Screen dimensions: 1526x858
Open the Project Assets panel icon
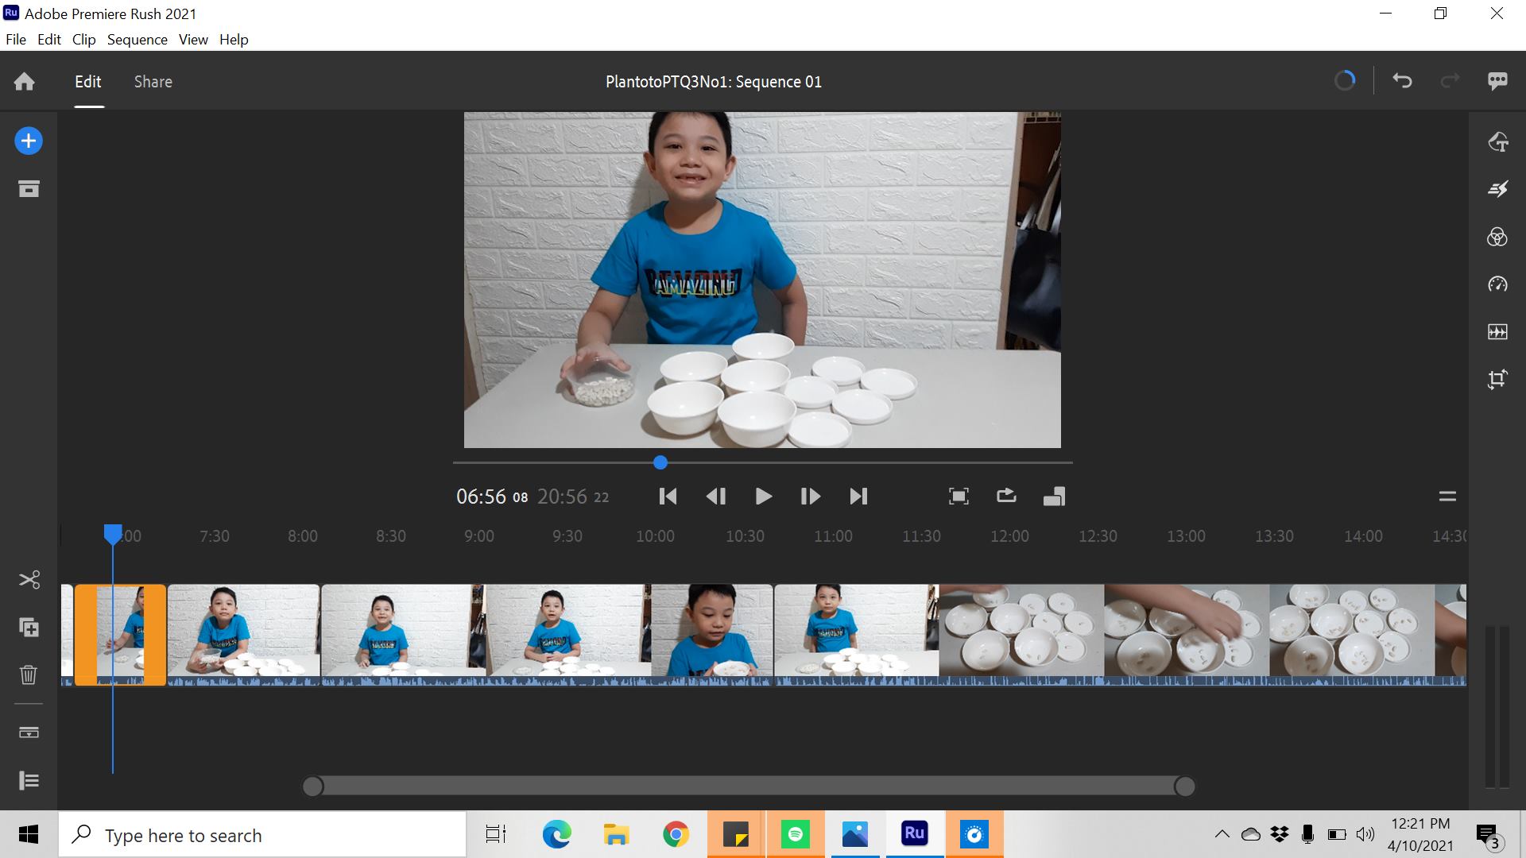point(29,189)
